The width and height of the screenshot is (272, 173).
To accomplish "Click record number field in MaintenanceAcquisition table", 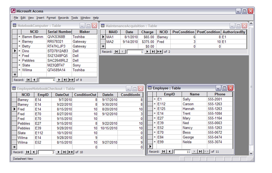I will (x=135, y=52).
